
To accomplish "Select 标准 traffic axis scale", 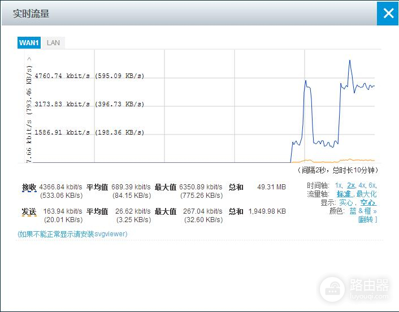I will (x=344, y=194).
